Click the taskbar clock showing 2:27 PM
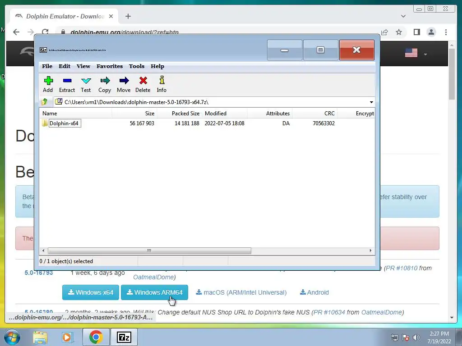 coord(439,337)
